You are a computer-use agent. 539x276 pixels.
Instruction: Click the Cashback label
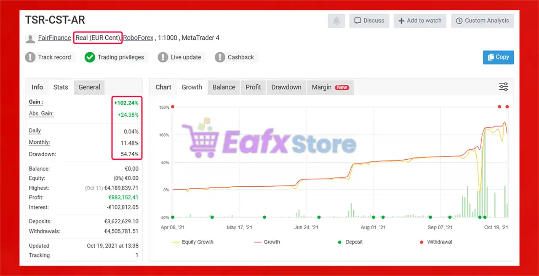(x=241, y=57)
